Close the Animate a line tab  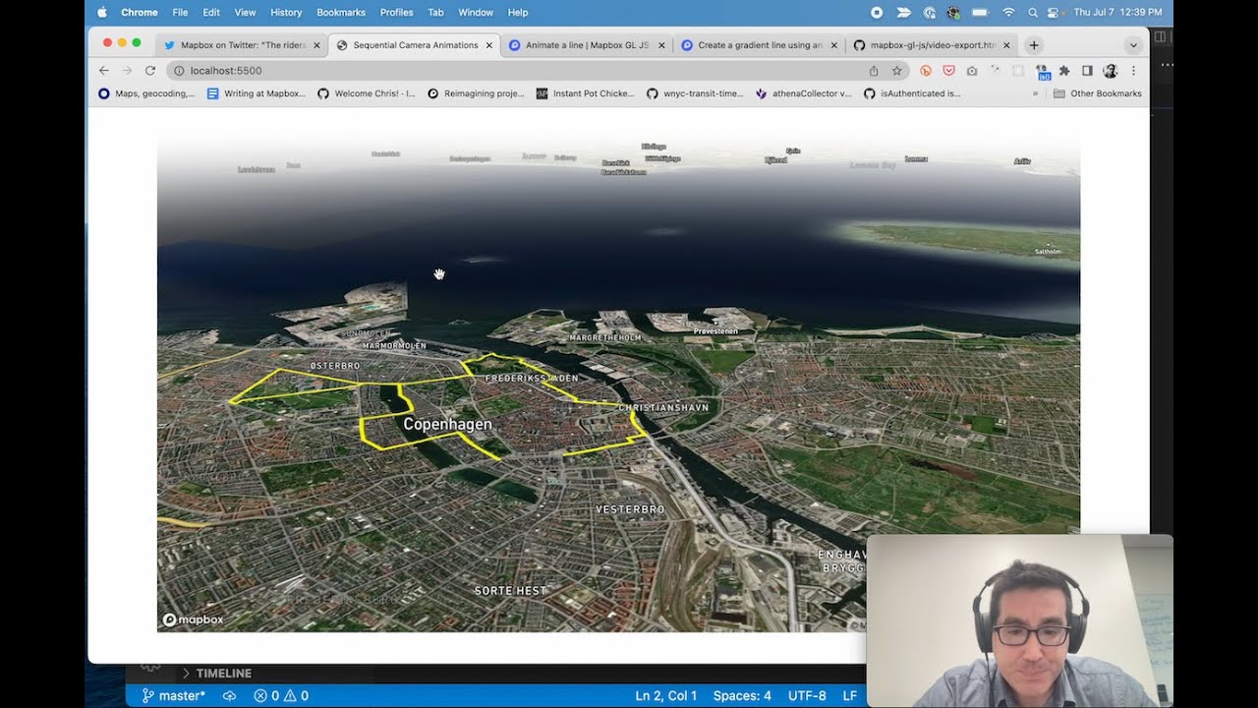[x=661, y=45]
